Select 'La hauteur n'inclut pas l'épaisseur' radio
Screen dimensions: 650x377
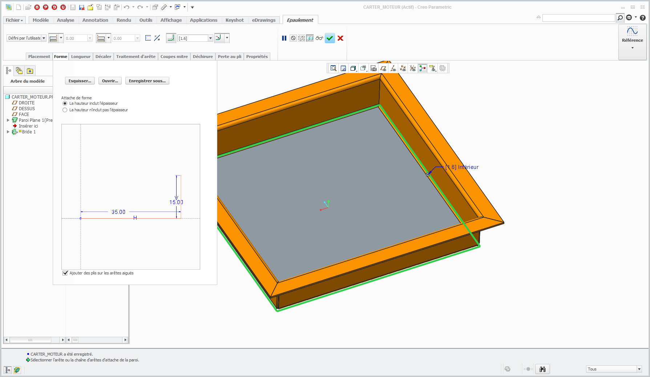65,110
